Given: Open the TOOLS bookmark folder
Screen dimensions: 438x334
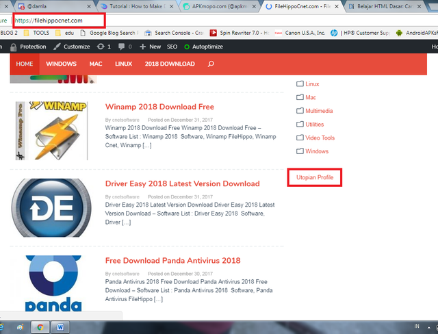Looking at the screenshot, I should click(36, 33).
